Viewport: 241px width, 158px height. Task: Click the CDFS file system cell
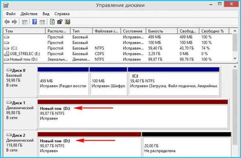pos(99,54)
